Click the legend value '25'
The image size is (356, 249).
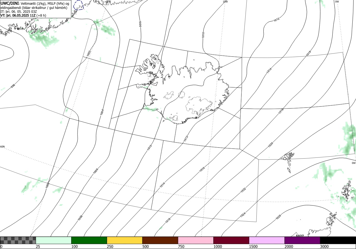tap(38, 247)
